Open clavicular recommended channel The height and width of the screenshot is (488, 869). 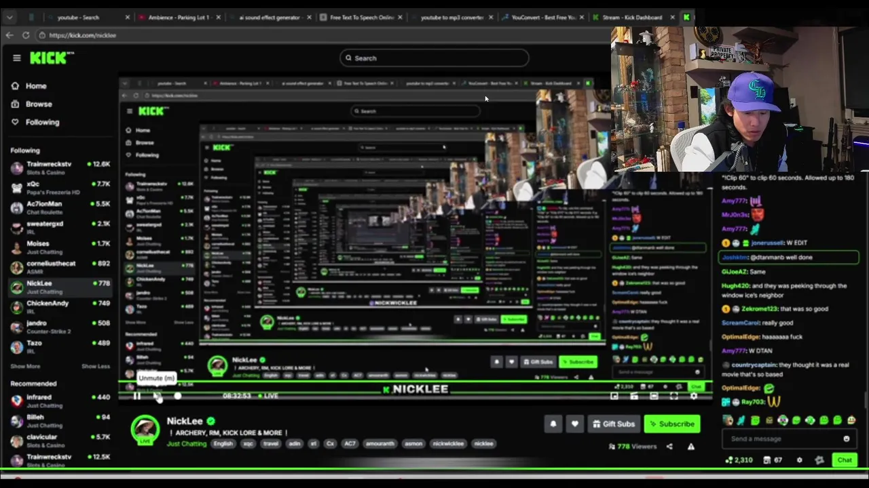click(60, 441)
